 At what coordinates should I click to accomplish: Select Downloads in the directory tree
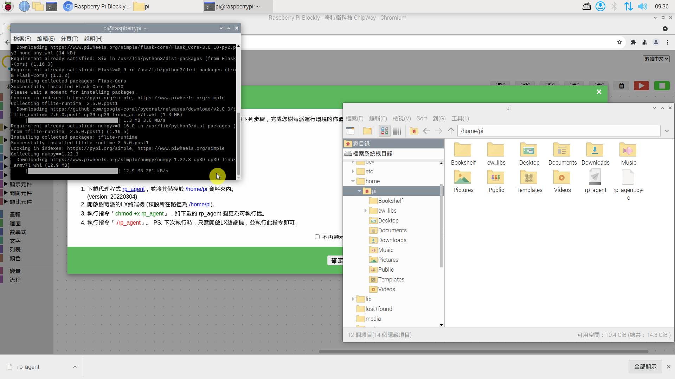click(392, 240)
